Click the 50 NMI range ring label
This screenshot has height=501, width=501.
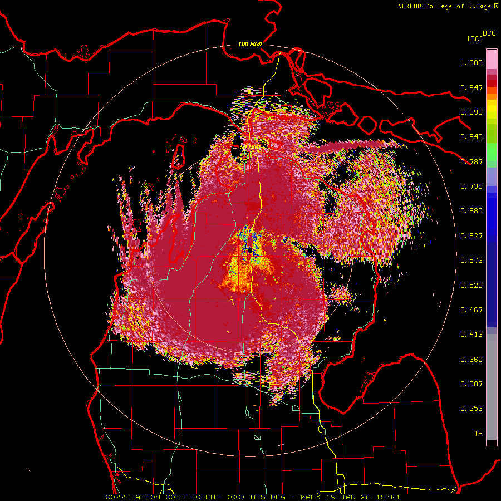pyautogui.click(x=250, y=148)
